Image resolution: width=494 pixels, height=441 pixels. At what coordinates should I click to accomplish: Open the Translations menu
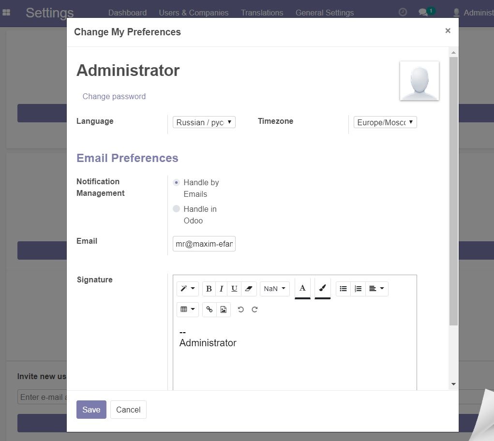click(262, 13)
